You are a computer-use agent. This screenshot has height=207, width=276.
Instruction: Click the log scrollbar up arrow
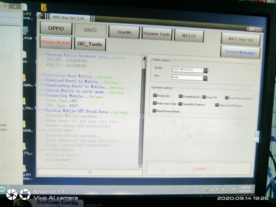click(144, 58)
